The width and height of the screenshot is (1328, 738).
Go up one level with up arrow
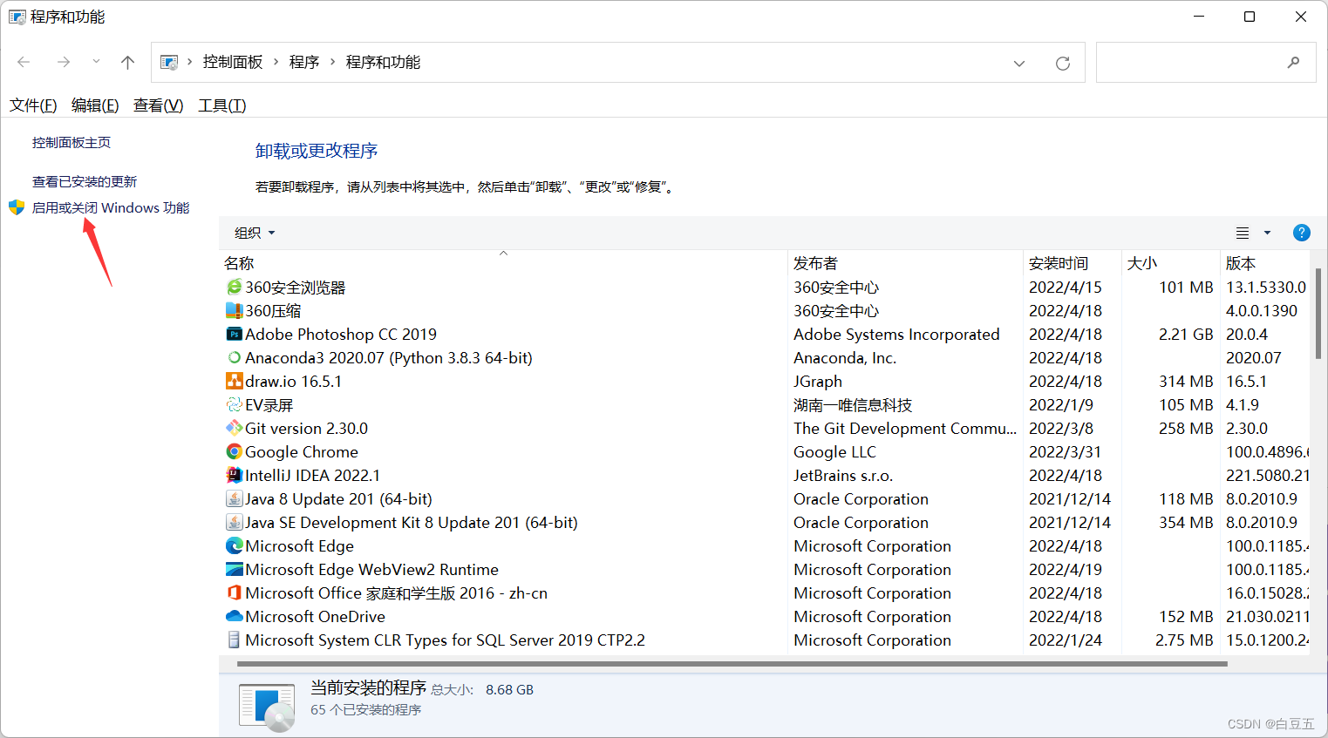click(127, 62)
